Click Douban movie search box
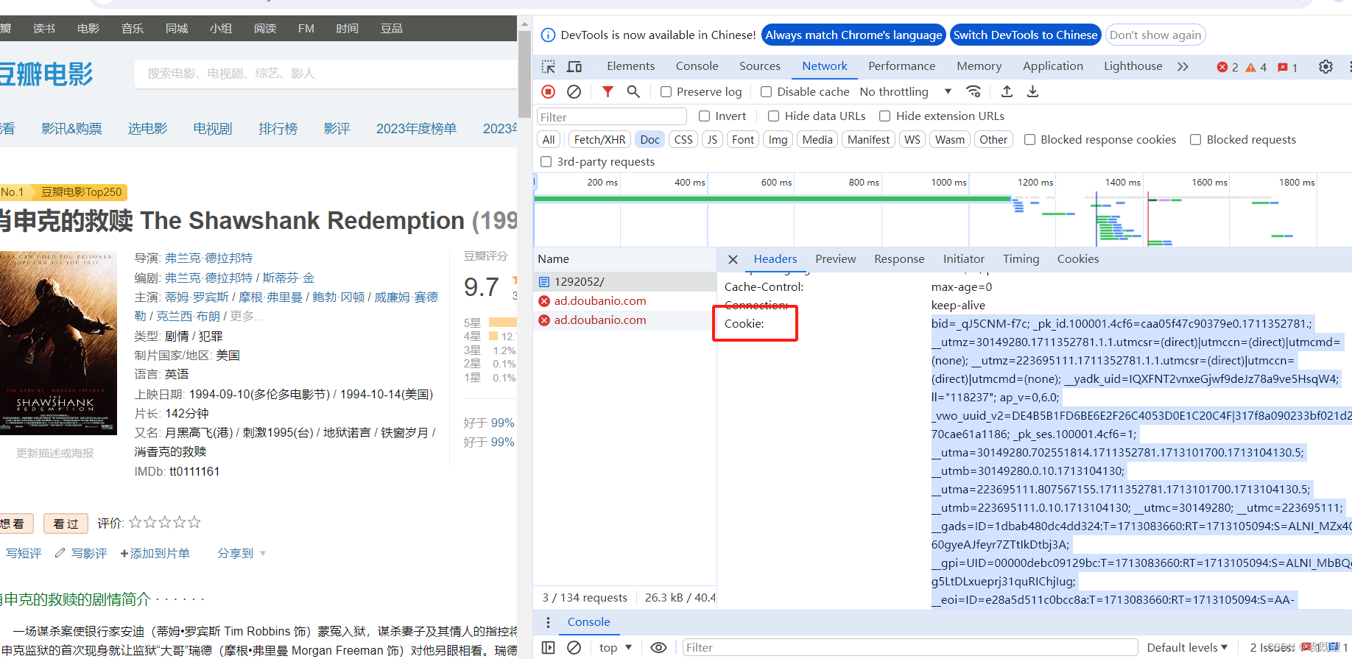Screen dimensions: 1352x659 pos(325,74)
